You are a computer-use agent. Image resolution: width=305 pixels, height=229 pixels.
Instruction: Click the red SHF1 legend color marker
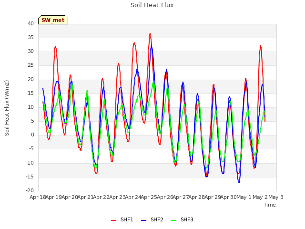coord(113,220)
